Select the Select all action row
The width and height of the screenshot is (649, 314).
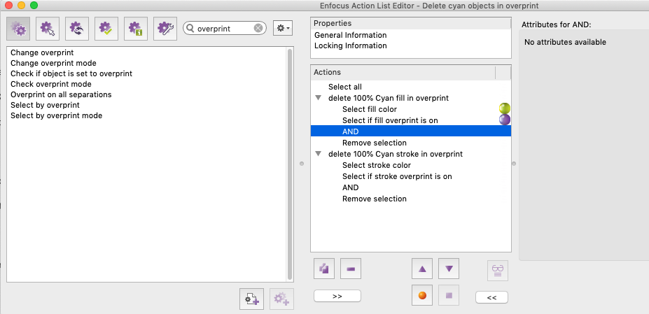click(x=410, y=87)
